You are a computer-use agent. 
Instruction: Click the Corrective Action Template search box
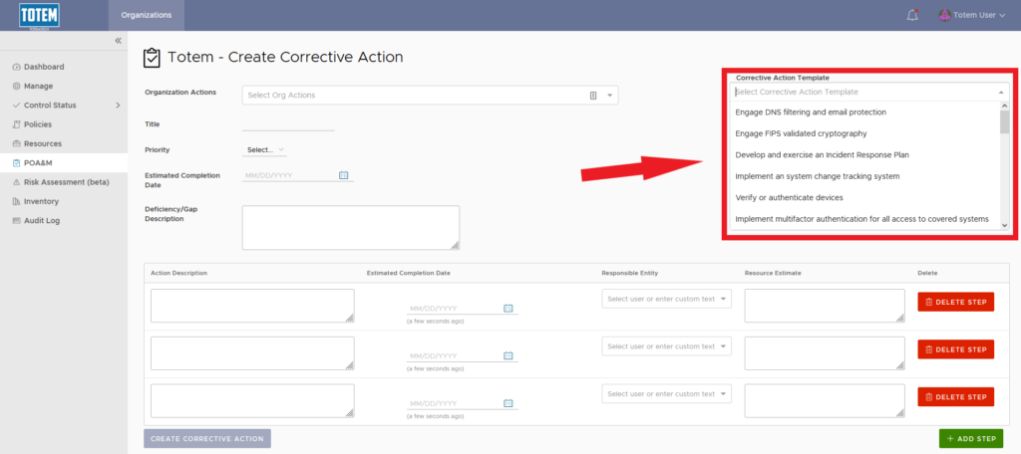coord(869,93)
